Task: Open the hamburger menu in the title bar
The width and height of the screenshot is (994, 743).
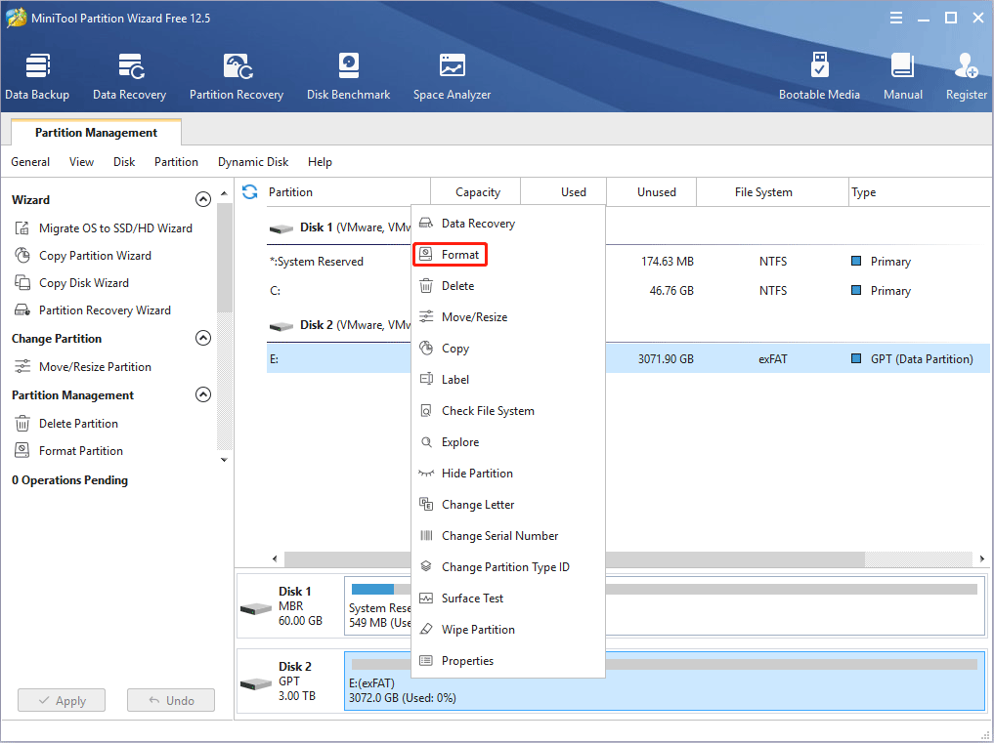Action: pos(895,18)
